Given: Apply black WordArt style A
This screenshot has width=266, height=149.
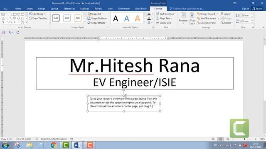Looking at the screenshot, I should pos(116,18).
